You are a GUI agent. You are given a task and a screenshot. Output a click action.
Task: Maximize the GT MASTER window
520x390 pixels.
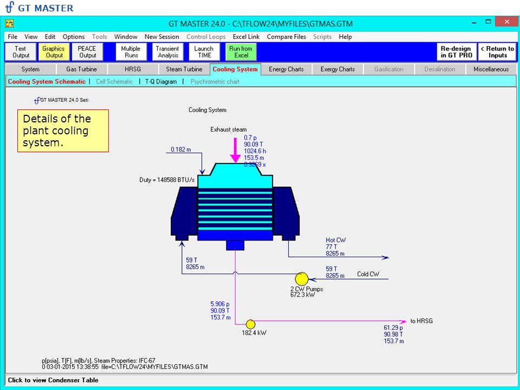coord(488,22)
